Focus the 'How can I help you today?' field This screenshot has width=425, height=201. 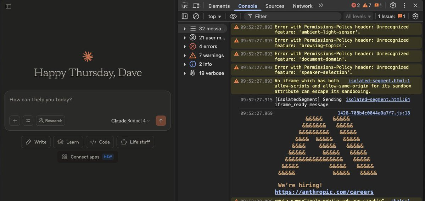88,100
